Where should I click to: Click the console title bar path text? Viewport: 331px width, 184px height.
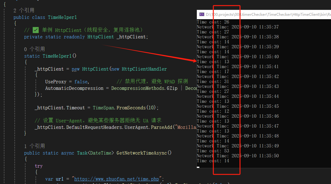coord(268,15)
